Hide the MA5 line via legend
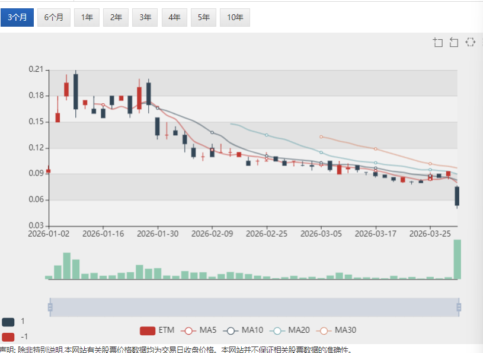Screen dimensions: 483x353 pyautogui.click(x=199, y=330)
